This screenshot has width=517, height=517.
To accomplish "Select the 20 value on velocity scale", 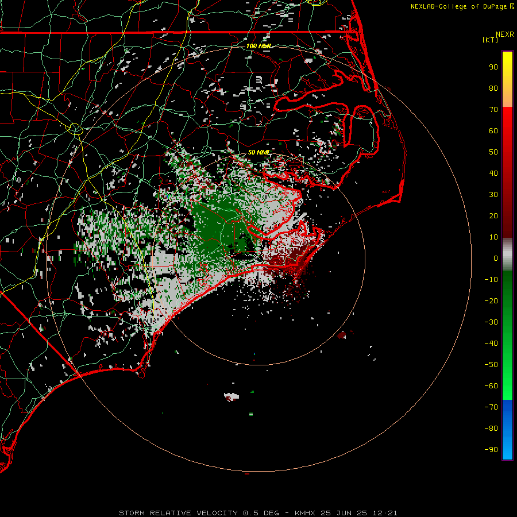I will click(493, 216).
